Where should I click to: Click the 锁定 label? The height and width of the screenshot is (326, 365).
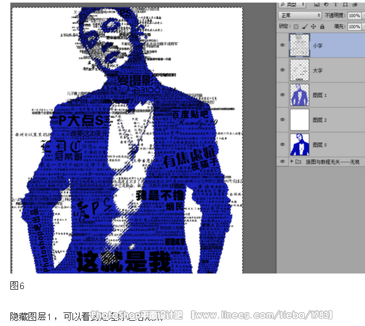[285, 26]
